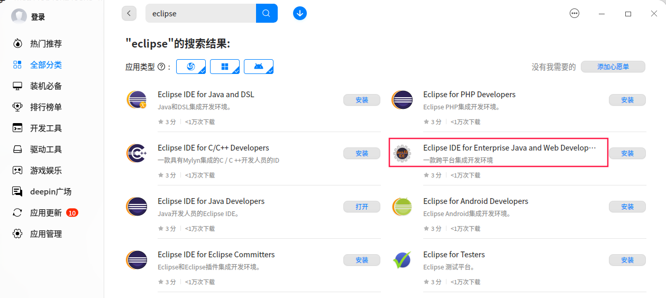Focus the search field containing eclipse

pos(201,13)
